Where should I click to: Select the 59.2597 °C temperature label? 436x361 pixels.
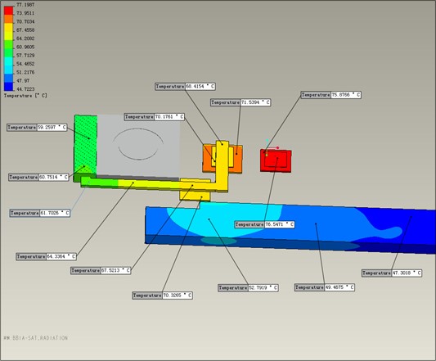[37, 128]
